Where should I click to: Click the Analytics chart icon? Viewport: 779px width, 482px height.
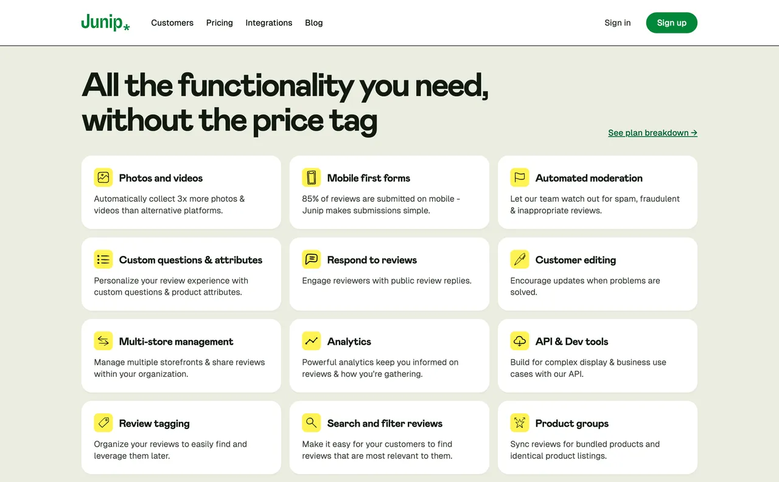click(312, 341)
